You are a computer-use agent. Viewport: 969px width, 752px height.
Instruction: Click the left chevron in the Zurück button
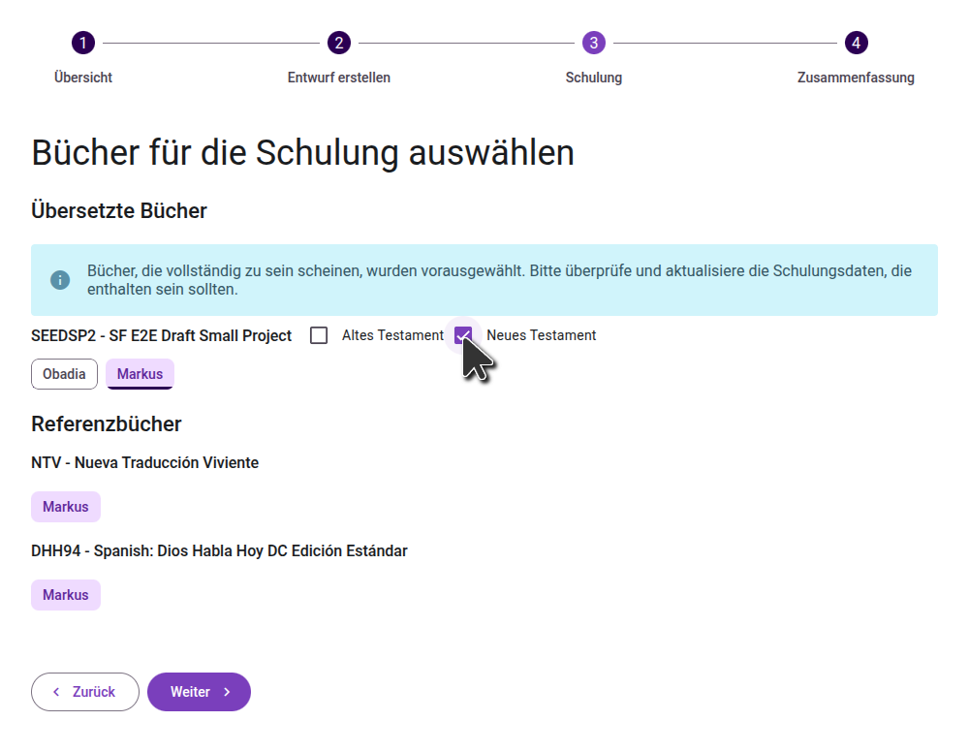click(56, 692)
